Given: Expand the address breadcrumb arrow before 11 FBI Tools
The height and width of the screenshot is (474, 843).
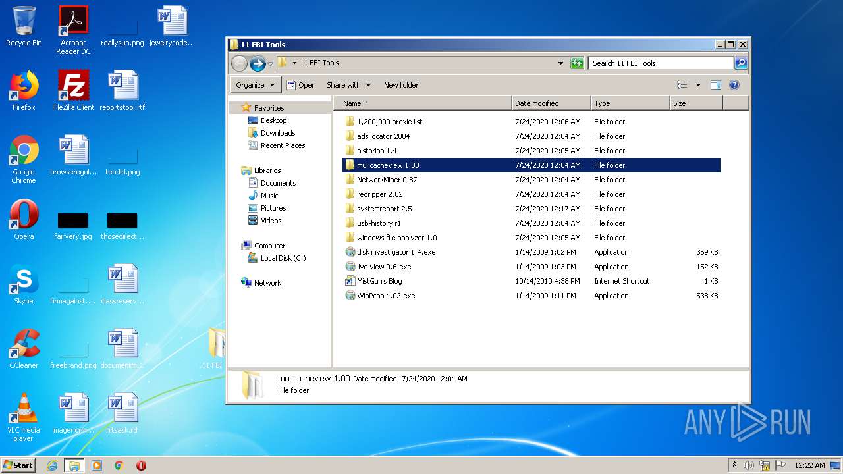Looking at the screenshot, I should [x=294, y=63].
